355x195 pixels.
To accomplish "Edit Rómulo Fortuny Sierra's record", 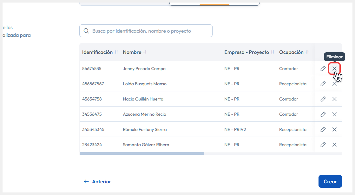I will [x=323, y=129].
